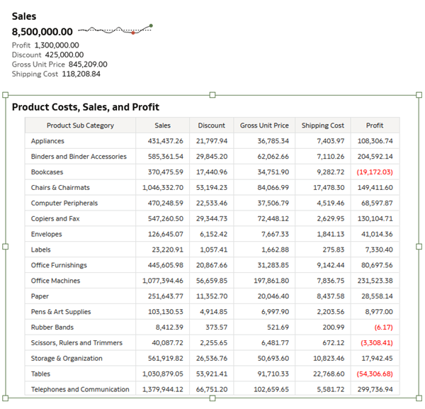Image resolution: width=425 pixels, height=409 pixels.
Task: Click the sales sparkline trend chart
Action: (115, 30)
